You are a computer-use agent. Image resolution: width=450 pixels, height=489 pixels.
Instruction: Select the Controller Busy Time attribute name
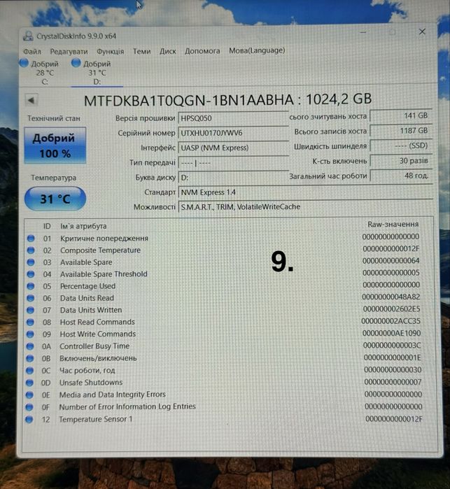pos(94,346)
